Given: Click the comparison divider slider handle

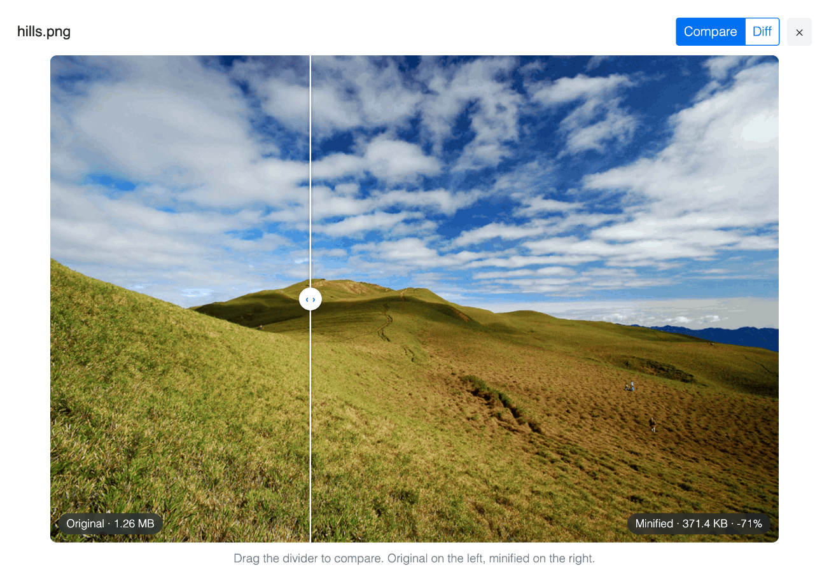Looking at the screenshot, I should point(310,299).
